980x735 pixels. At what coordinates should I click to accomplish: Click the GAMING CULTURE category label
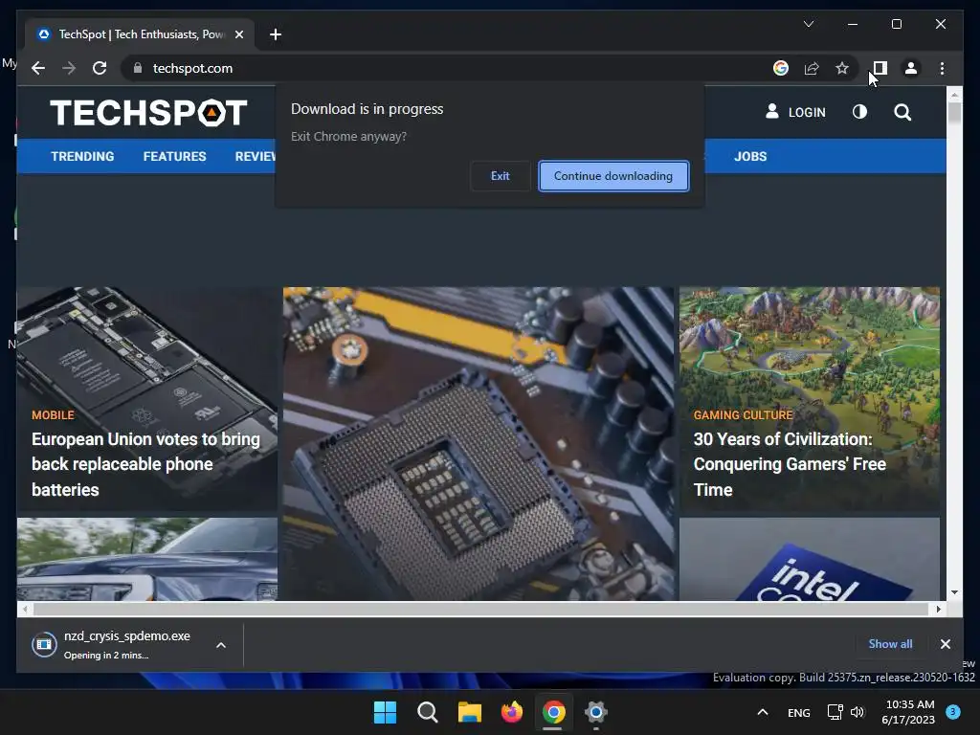coord(743,415)
